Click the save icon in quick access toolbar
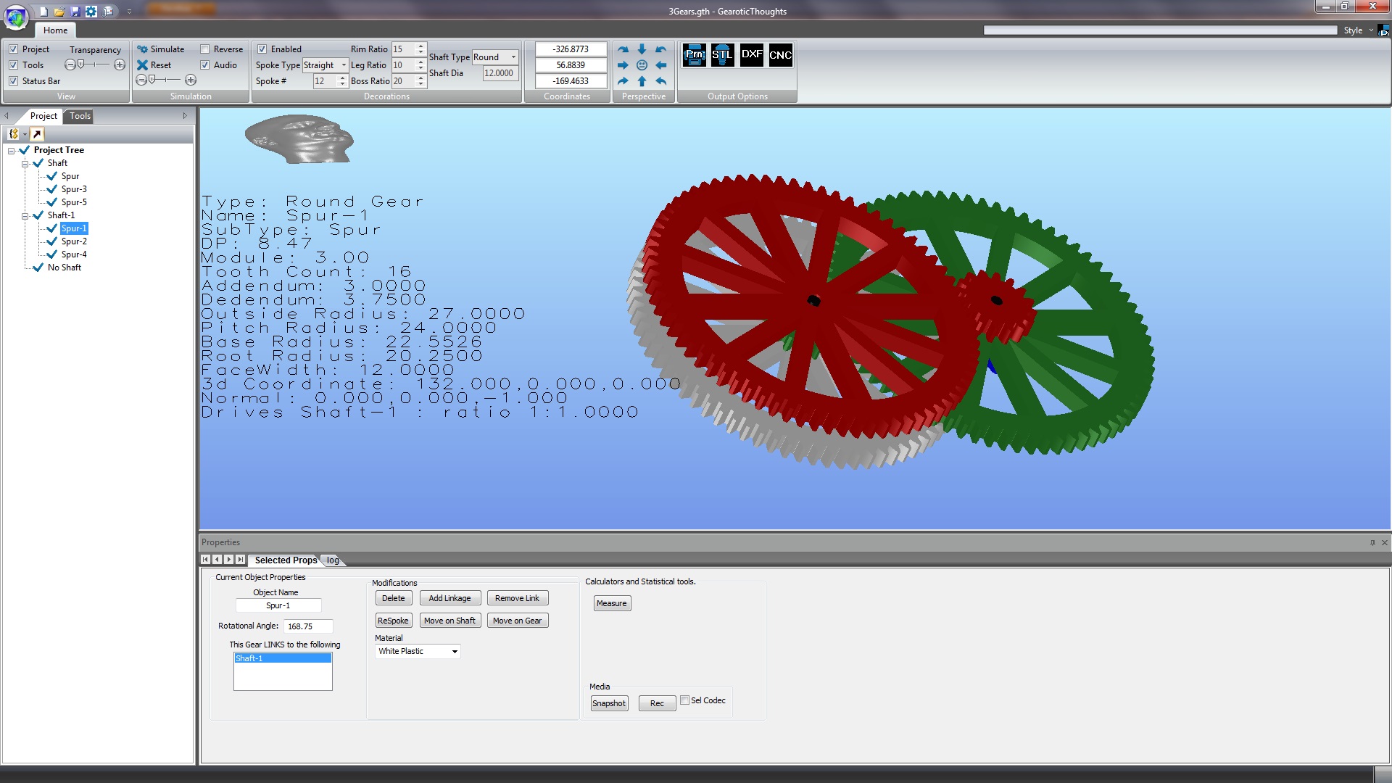Screen dimensions: 1392x783 [75, 12]
